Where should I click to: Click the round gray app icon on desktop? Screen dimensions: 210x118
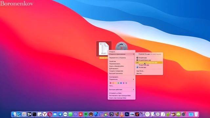click(122, 46)
